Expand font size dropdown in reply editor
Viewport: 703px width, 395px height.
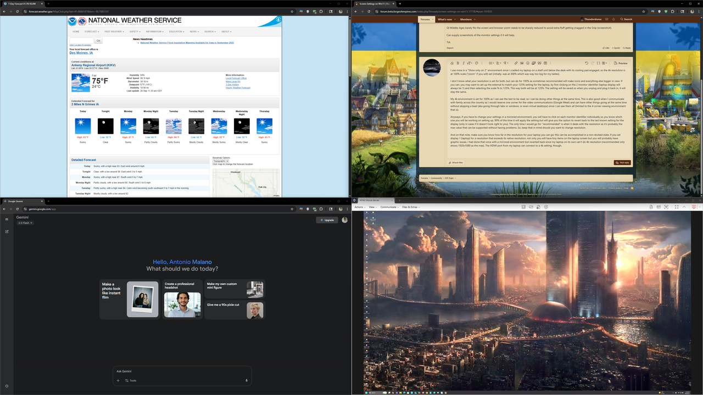click(470, 63)
